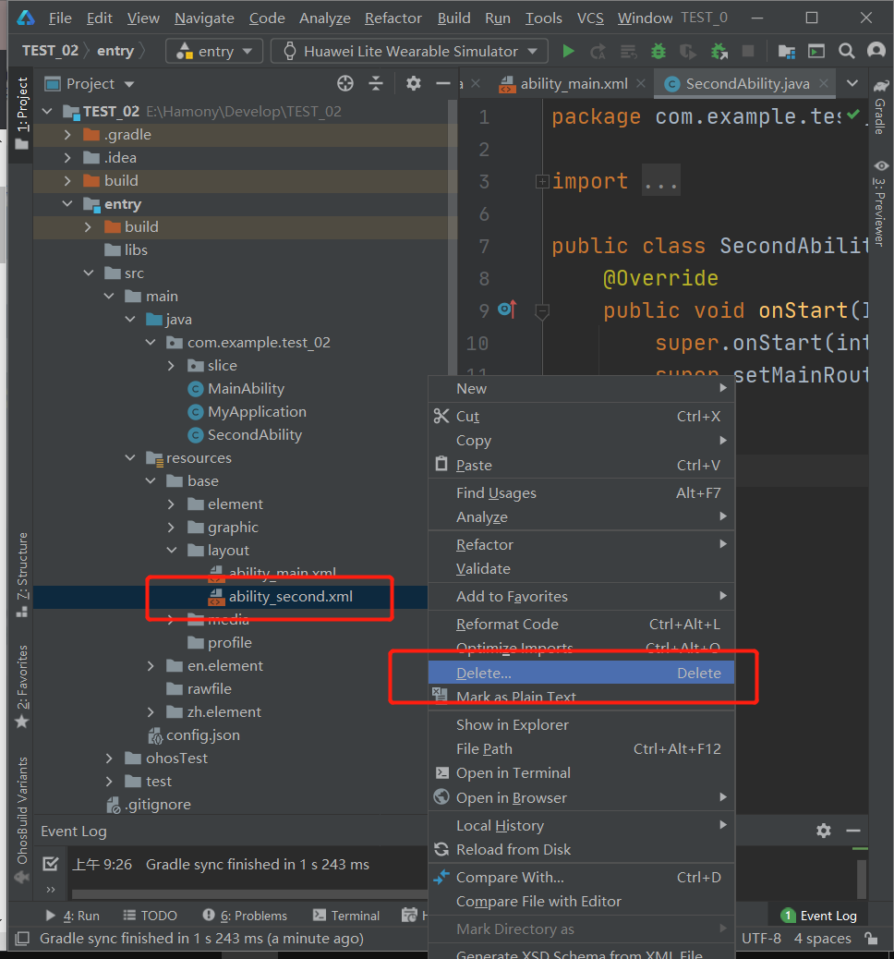894x959 pixels.
Task: Click Locate/Select Opened File crosshair icon
Action: 345,83
